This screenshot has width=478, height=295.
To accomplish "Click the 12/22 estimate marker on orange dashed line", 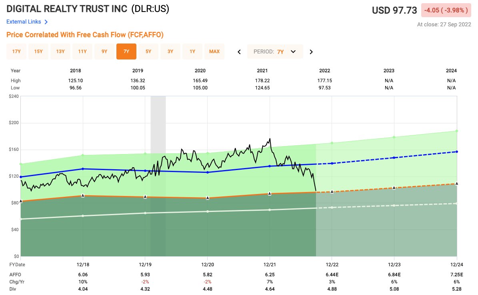I will point(332,192).
